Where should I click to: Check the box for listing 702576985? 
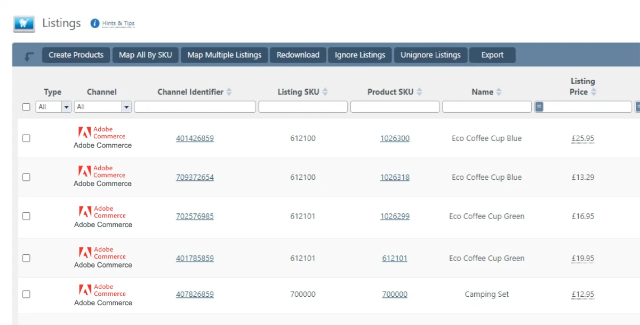click(26, 216)
